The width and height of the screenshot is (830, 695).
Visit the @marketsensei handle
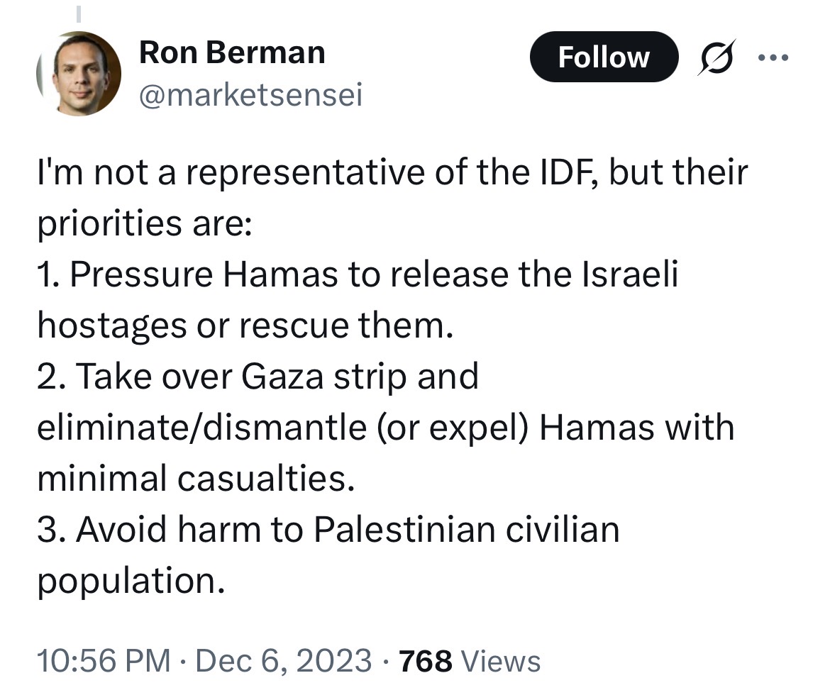[251, 95]
